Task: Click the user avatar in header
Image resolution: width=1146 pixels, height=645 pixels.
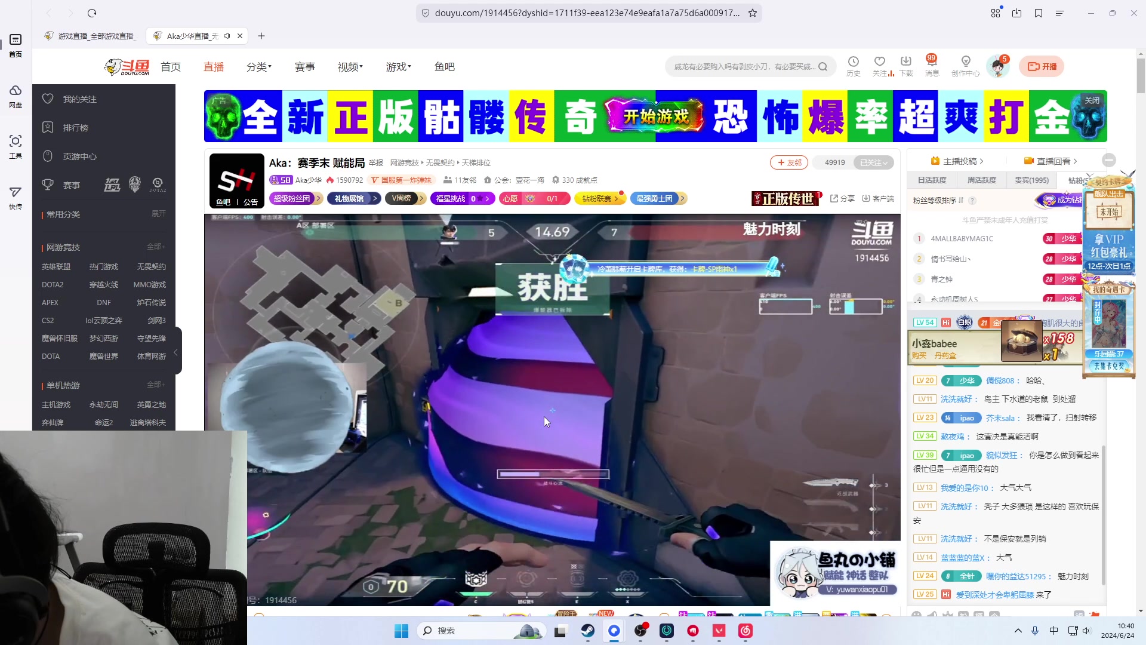Action: 997,66
